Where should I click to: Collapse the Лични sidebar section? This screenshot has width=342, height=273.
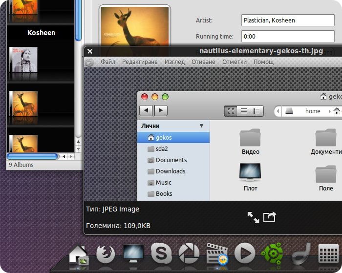201,126
